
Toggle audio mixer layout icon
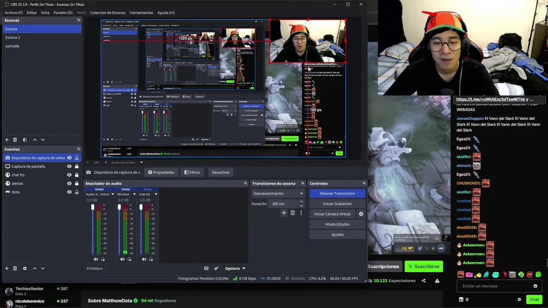click(x=206, y=268)
